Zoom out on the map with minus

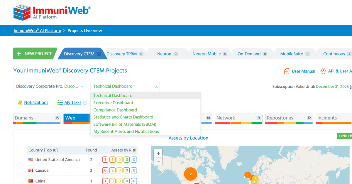[158, 161]
